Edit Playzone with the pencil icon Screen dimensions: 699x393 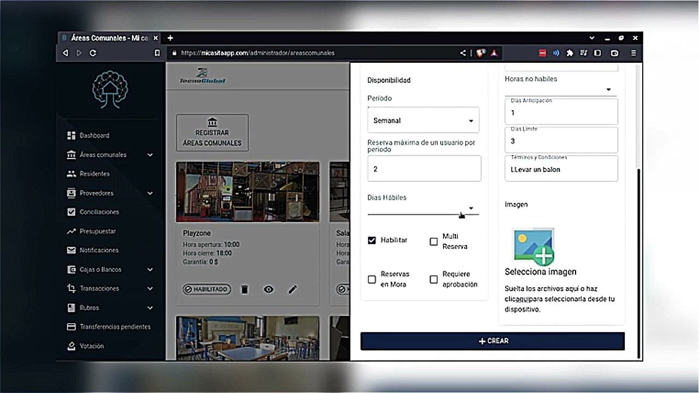pos(293,289)
